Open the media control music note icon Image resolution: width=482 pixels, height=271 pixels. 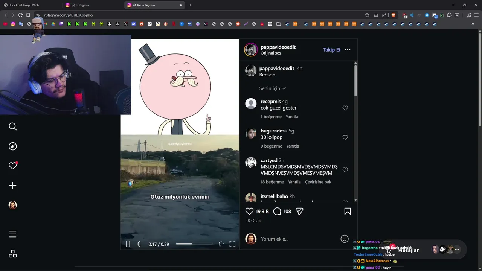click(469, 15)
